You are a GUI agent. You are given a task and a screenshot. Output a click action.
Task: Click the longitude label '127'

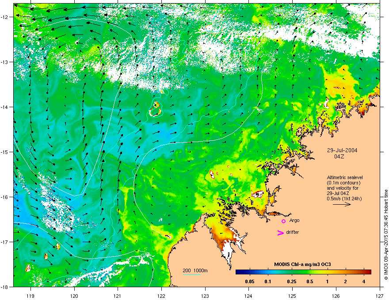click(380, 296)
